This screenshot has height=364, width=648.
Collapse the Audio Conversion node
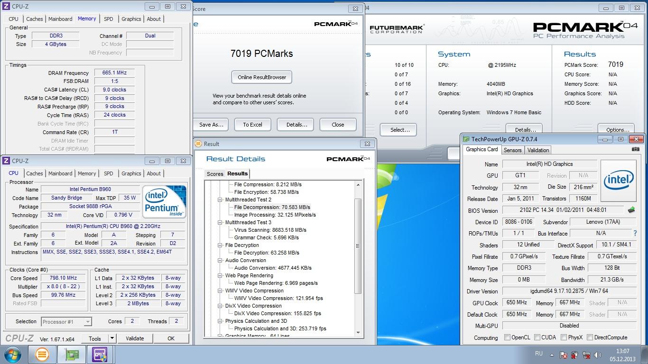(220, 260)
